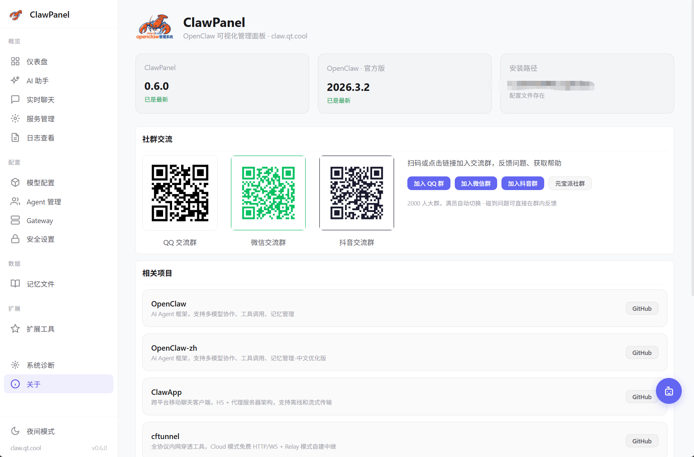Click GitHub button for cftunnel

[642, 441]
